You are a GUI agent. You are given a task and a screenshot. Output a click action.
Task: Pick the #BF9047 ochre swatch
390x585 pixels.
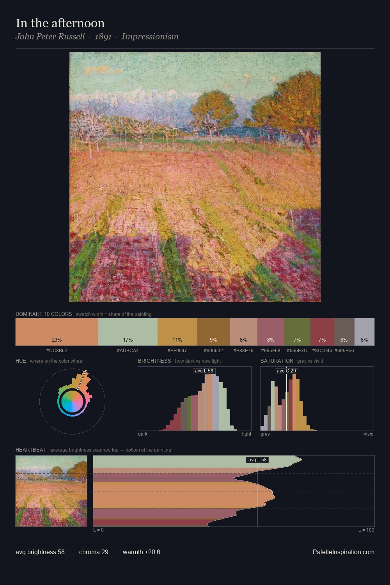tap(177, 332)
